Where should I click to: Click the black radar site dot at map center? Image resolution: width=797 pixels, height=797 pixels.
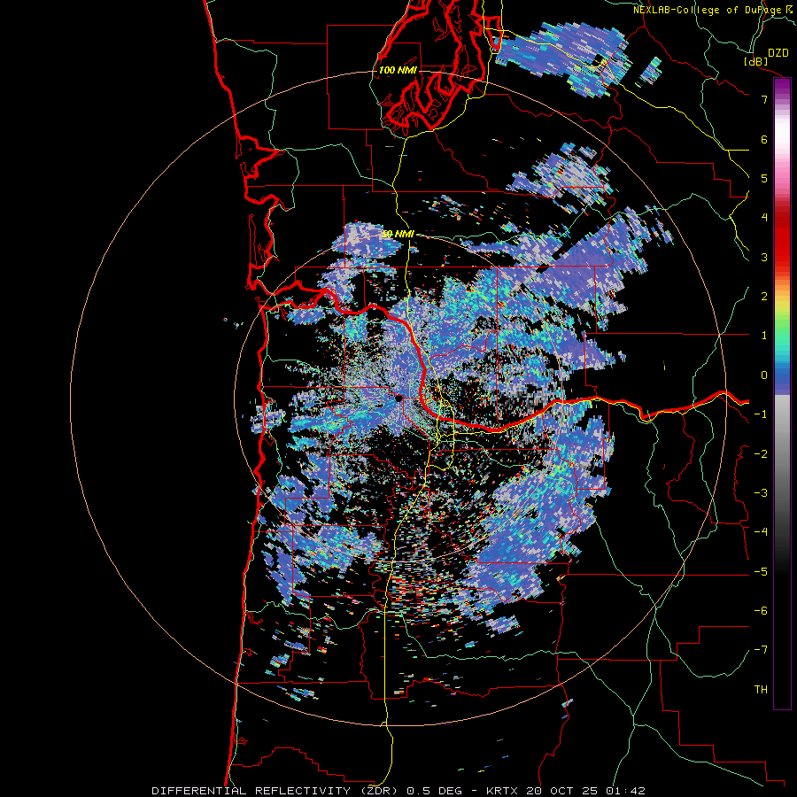399,398
